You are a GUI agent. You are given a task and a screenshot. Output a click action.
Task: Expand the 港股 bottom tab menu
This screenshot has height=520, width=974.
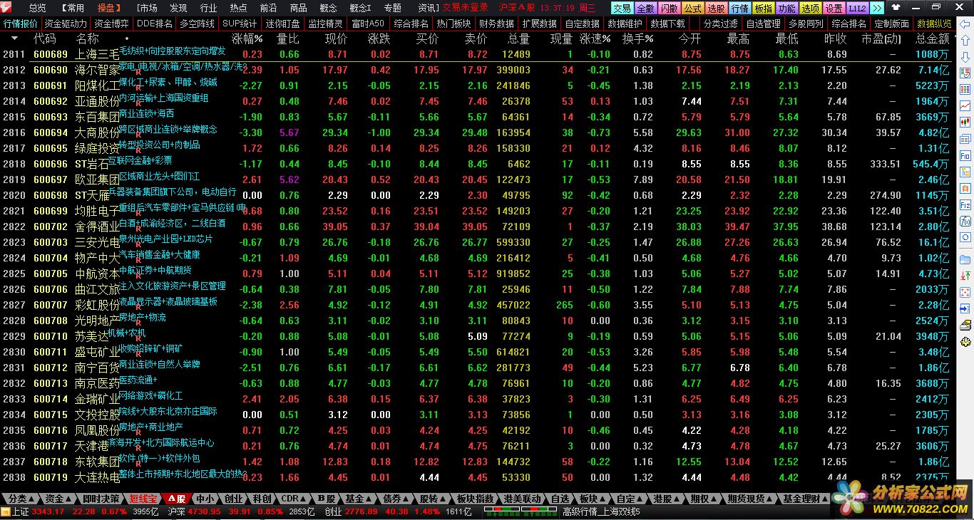pos(677,499)
